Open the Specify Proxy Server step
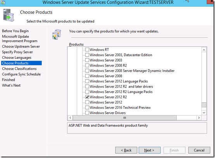 17,52
